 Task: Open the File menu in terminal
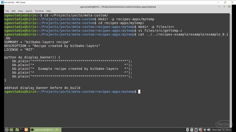7,11
